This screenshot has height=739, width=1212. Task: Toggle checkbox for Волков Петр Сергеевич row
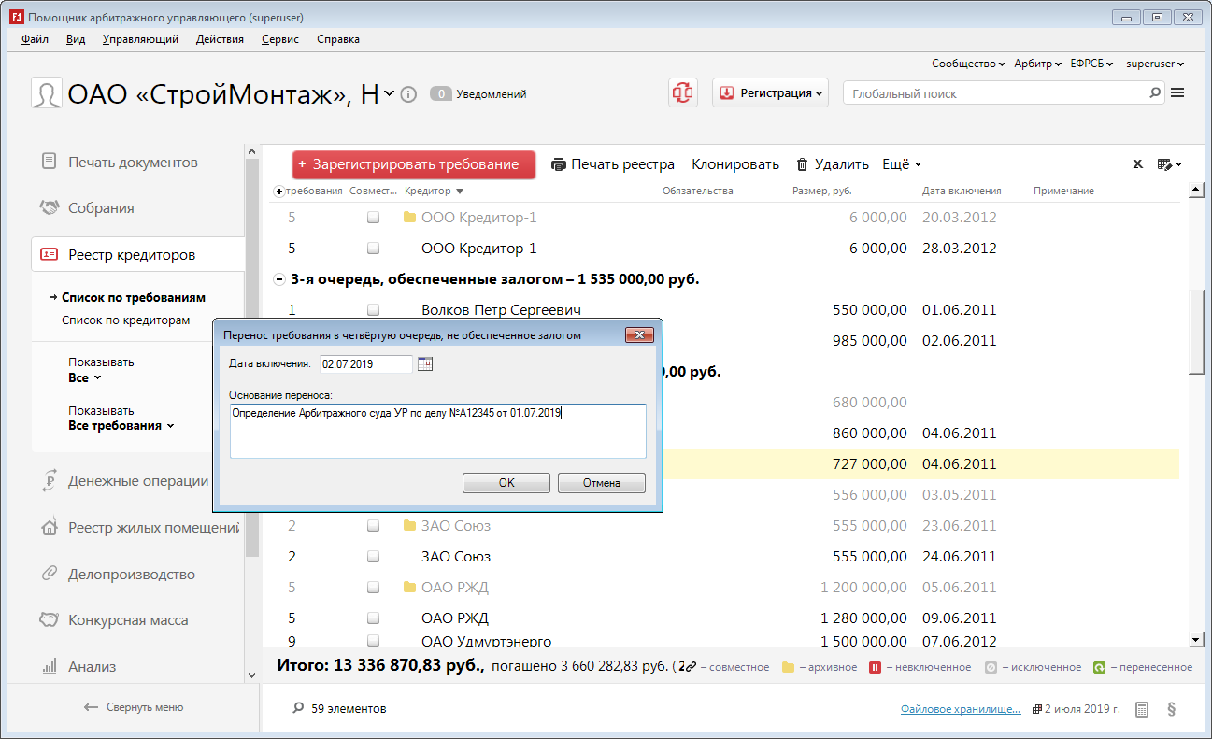pos(373,310)
